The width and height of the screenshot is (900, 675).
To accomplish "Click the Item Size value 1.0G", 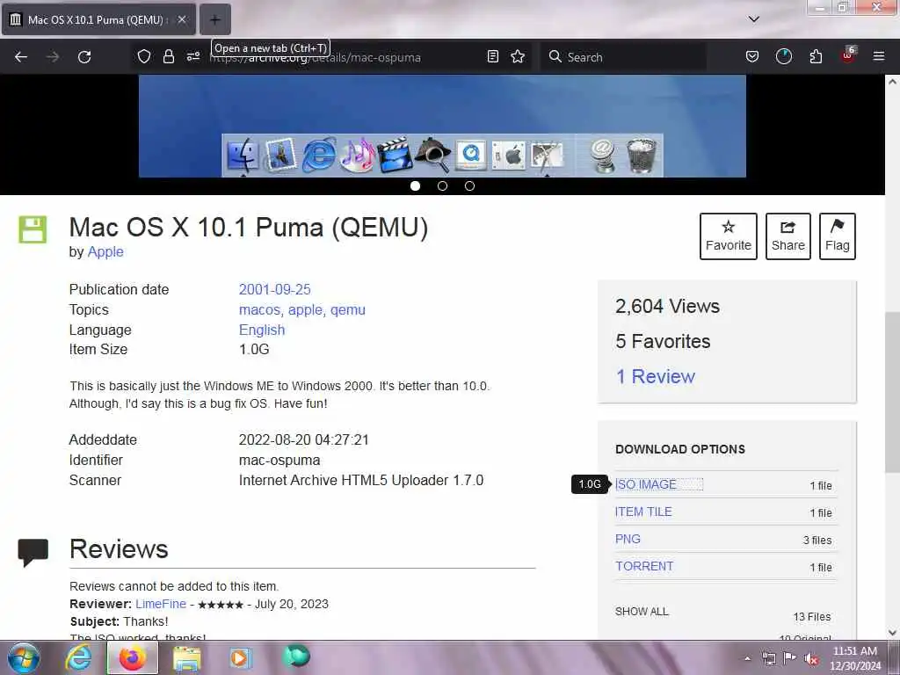I will click(x=254, y=350).
